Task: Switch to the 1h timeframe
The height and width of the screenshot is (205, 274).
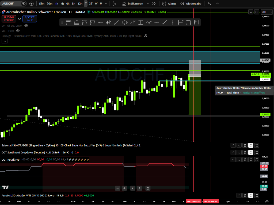Action: [x=56, y=3]
